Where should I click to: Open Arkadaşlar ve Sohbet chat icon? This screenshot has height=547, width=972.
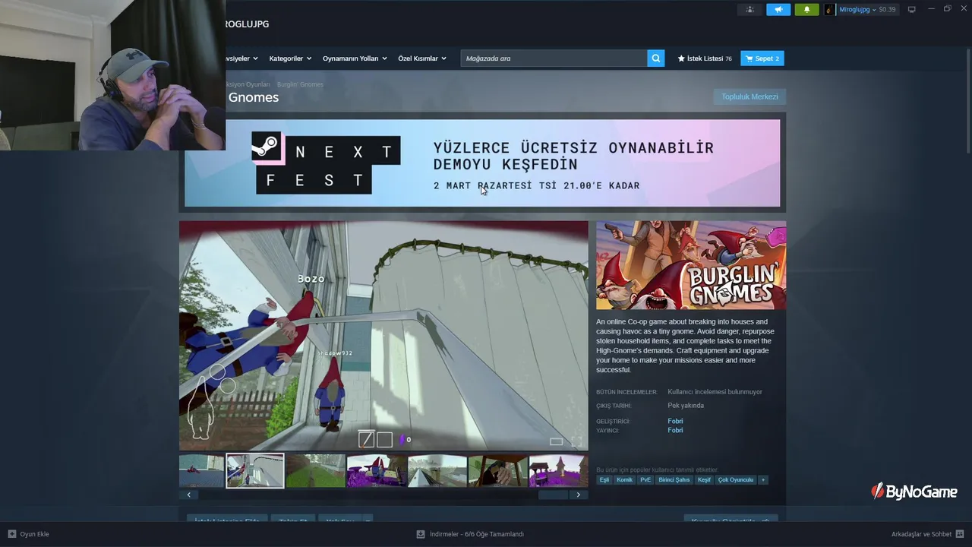960,534
